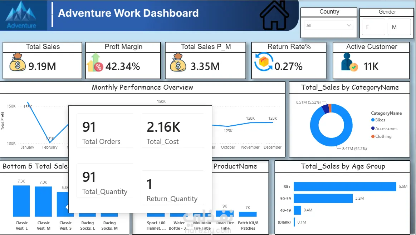Image resolution: width=416 pixels, height=235 pixels.
Task: Select the F gender filter button
Action: (x=373, y=27)
